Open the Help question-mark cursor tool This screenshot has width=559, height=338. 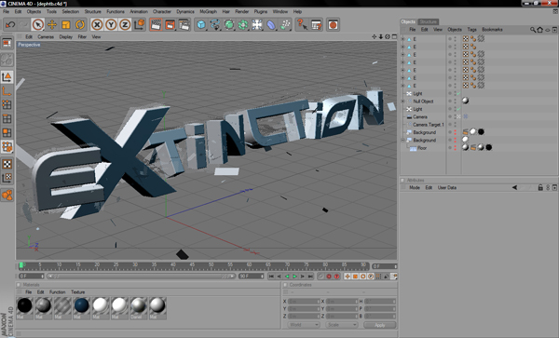(302, 24)
